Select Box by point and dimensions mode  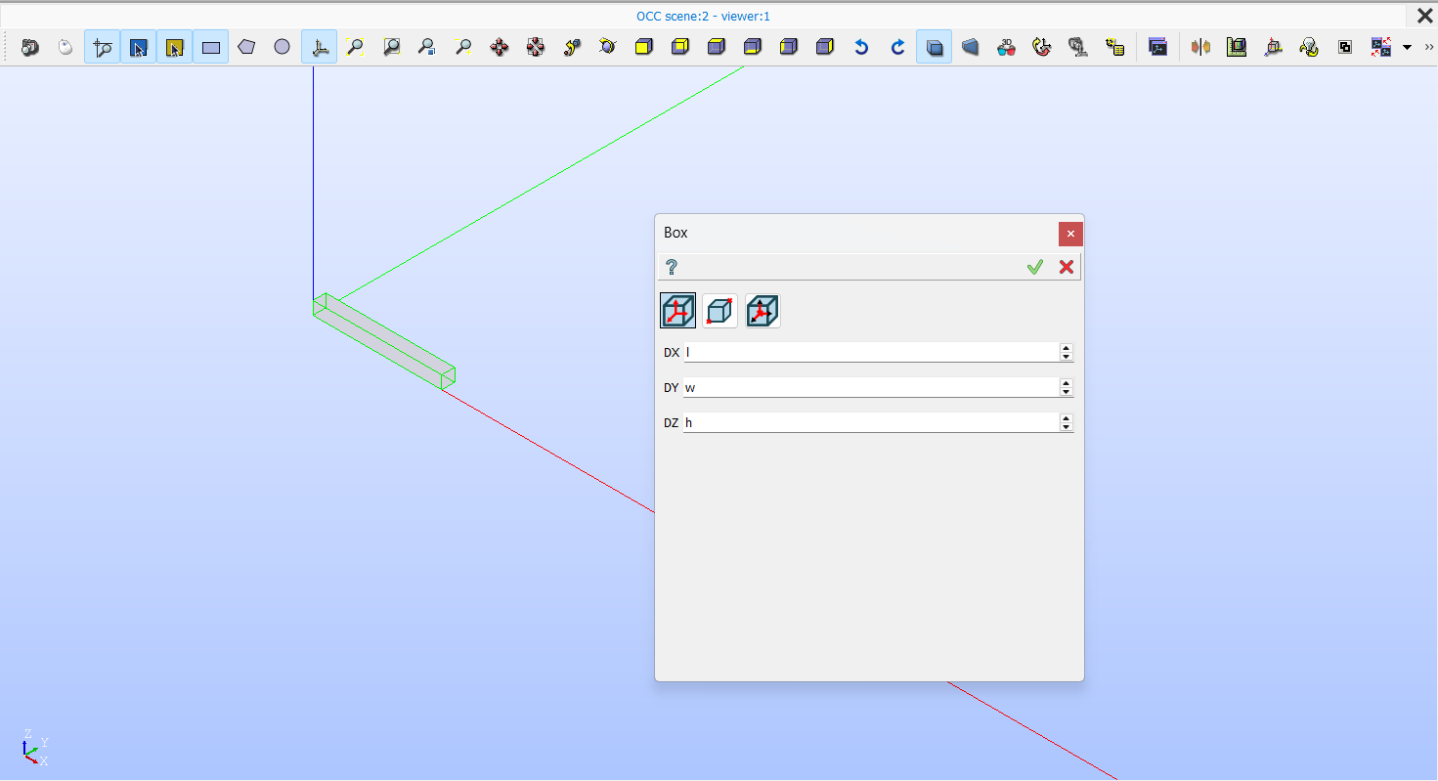(x=763, y=311)
